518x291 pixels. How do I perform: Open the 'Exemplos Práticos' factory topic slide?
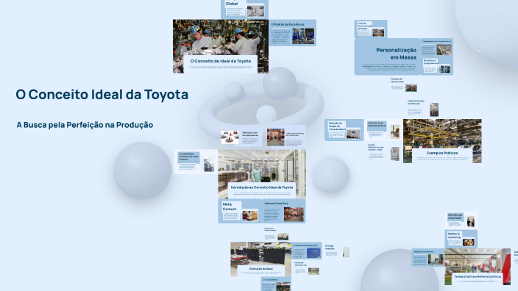442,141
